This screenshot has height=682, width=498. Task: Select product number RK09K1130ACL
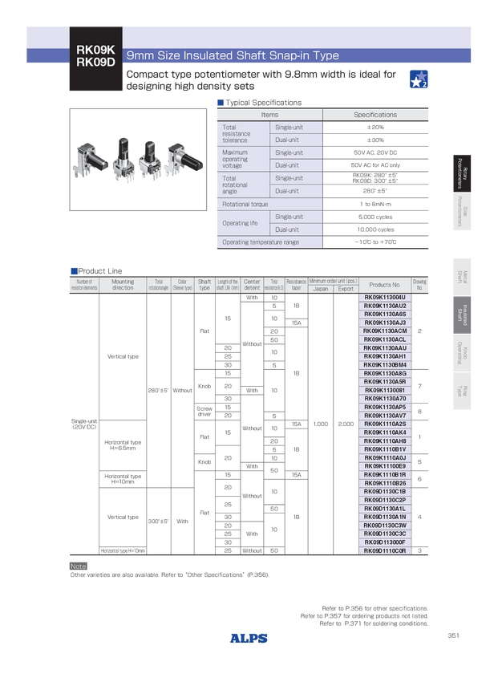pyautogui.click(x=385, y=339)
